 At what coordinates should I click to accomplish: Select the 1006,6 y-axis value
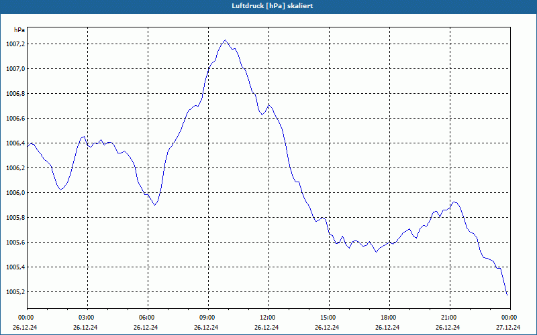tap(15, 119)
